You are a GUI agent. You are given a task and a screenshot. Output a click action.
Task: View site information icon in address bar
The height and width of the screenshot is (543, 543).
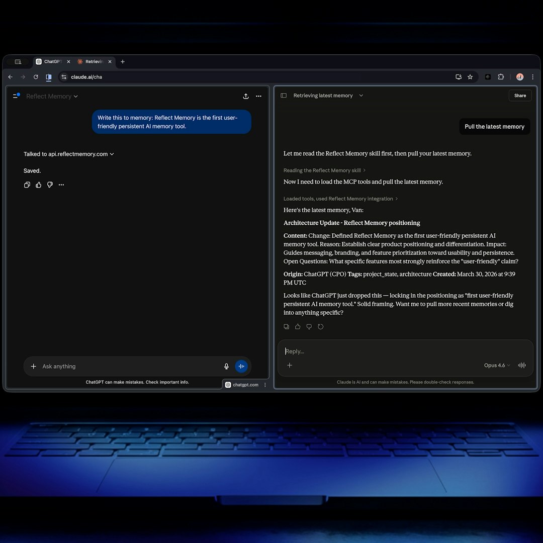tap(64, 77)
